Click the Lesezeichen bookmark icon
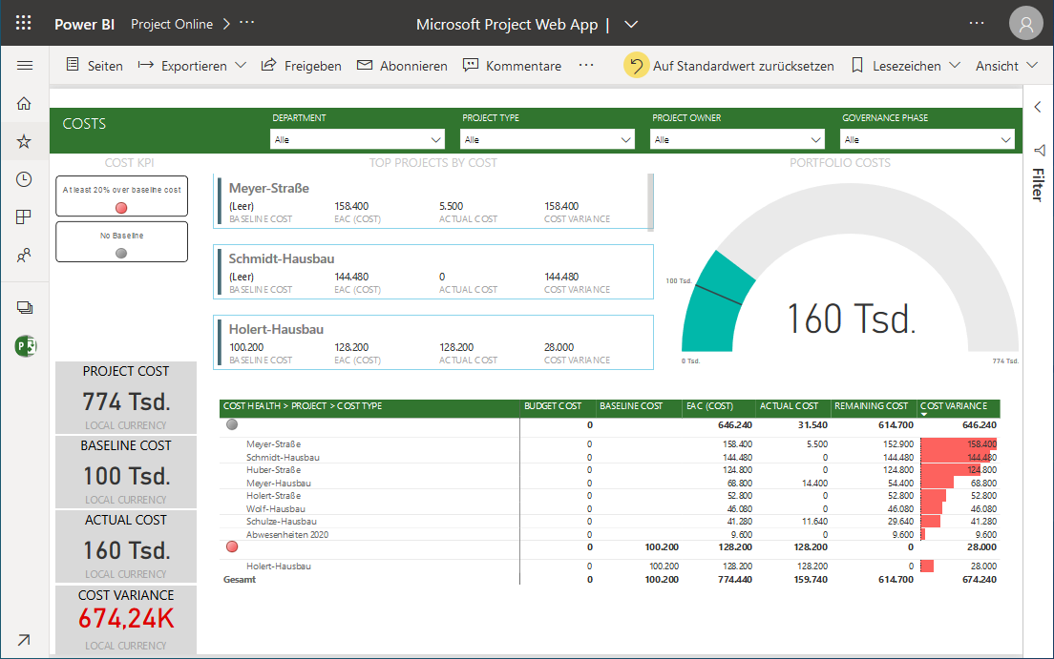This screenshot has height=659, width=1054. [857, 65]
